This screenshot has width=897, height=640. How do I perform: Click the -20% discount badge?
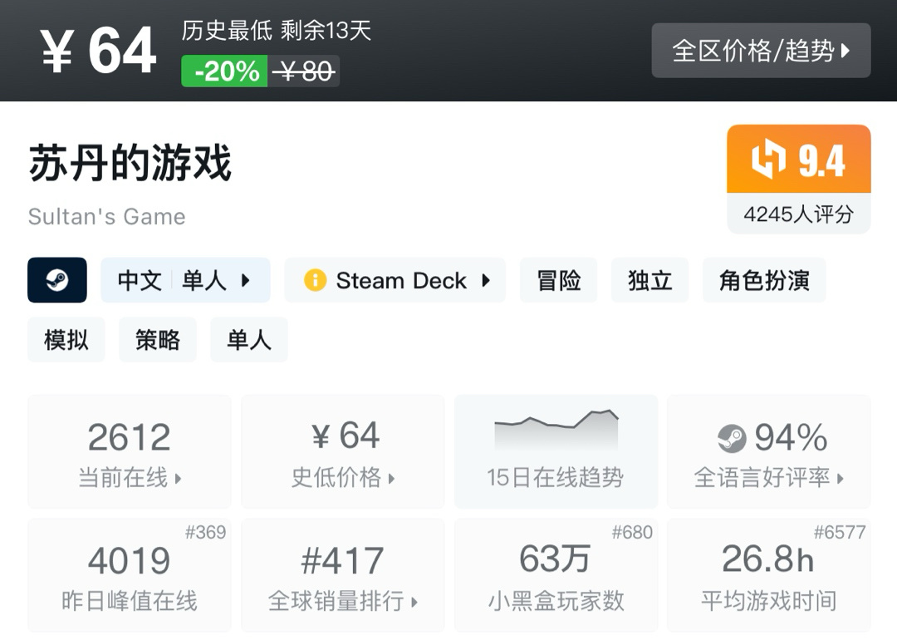(224, 71)
